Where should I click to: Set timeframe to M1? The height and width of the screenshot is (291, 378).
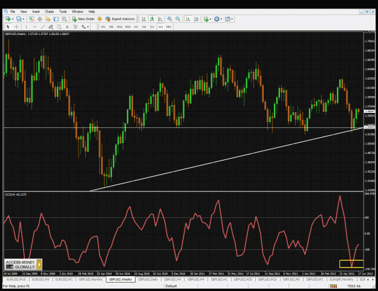[x=103, y=27]
